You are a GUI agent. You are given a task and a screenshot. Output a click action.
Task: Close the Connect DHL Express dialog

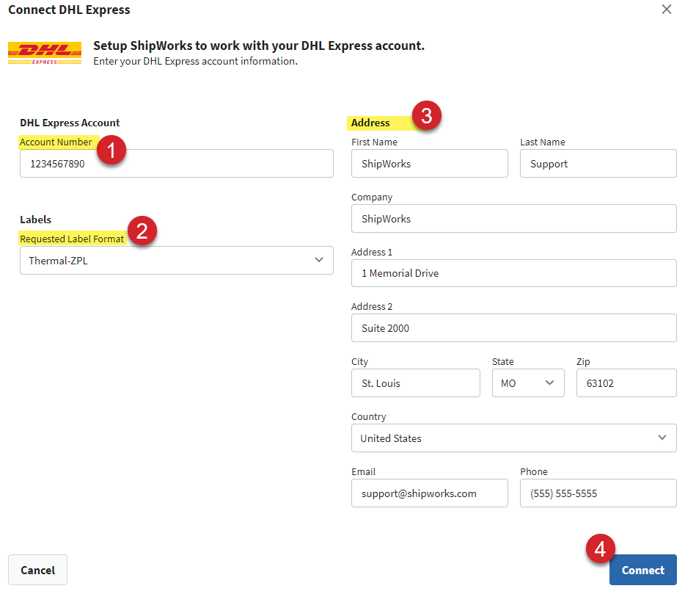666,10
